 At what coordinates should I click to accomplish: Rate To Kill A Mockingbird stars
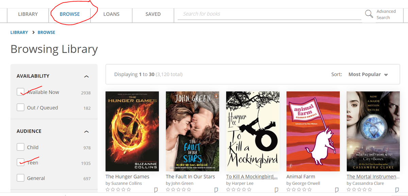tap(239, 190)
